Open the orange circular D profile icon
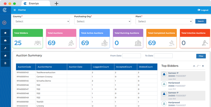 point(4,23)
